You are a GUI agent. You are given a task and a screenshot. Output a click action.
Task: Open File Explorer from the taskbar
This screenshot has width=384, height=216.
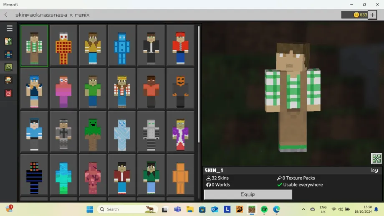click(x=190, y=209)
